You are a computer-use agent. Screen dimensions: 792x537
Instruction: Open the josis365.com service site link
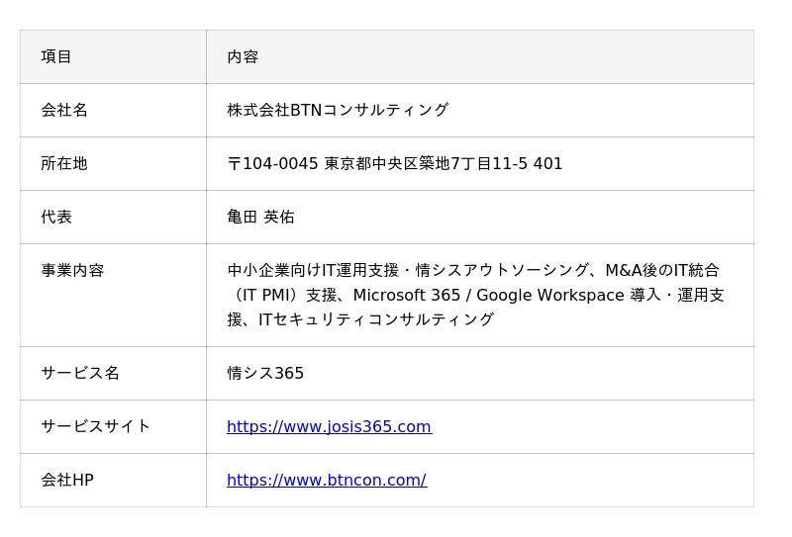point(329,427)
